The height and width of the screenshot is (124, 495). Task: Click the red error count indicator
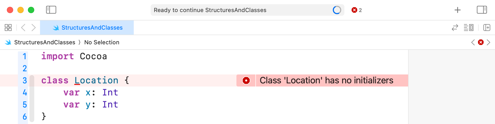tap(357, 10)
